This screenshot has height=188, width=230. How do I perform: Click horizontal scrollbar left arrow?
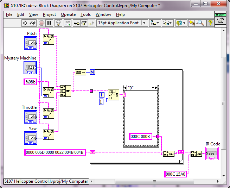click(91, 181)
